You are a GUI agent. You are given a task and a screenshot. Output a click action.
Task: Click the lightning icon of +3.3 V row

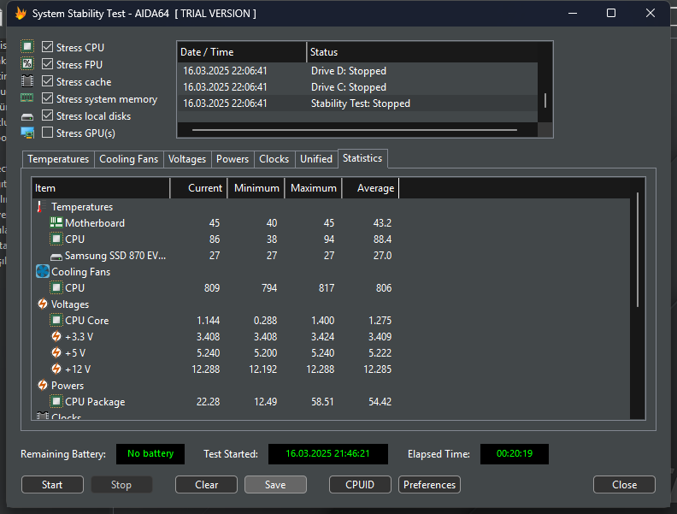pos(56,336)
